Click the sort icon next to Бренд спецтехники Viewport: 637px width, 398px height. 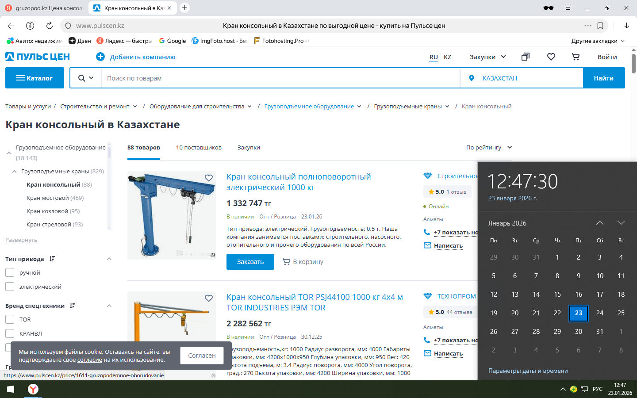pyautogui.click(x=73, y=306)
